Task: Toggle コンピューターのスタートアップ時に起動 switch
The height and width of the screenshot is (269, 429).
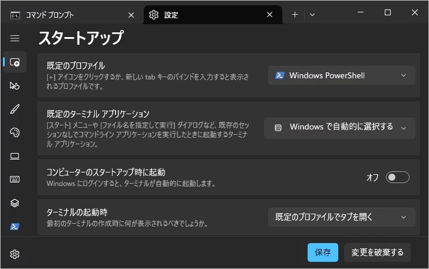Action: coord(398,177)
